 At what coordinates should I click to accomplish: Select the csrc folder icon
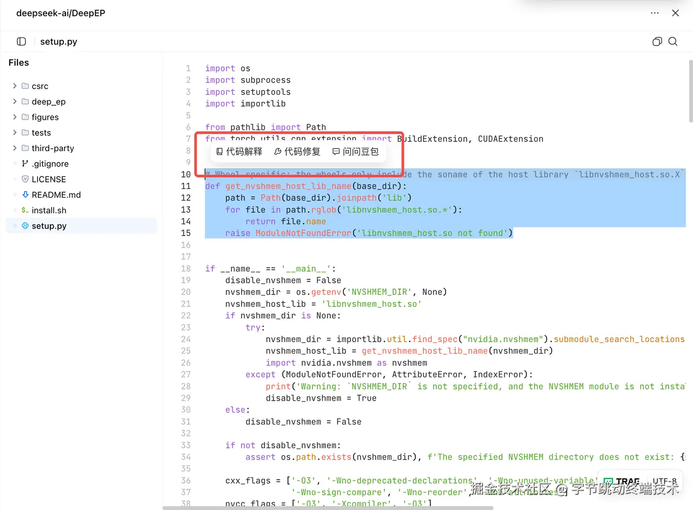pos(25,86)
